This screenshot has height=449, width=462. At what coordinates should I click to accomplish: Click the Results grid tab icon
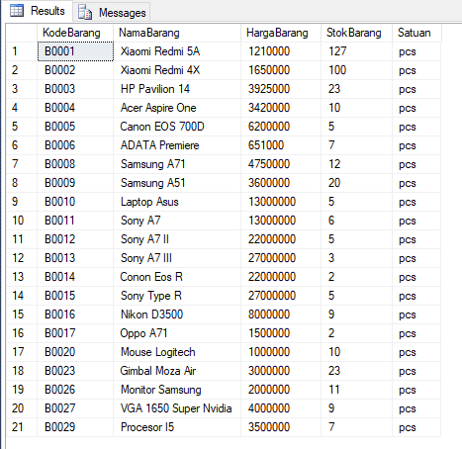coord(17,11)
